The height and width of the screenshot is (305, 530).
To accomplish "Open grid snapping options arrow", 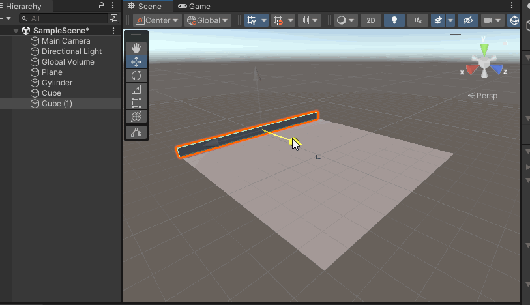I will [290, 20].
